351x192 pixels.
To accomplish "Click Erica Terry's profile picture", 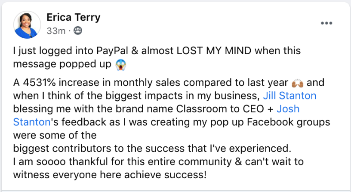I will tap(28, 24).
